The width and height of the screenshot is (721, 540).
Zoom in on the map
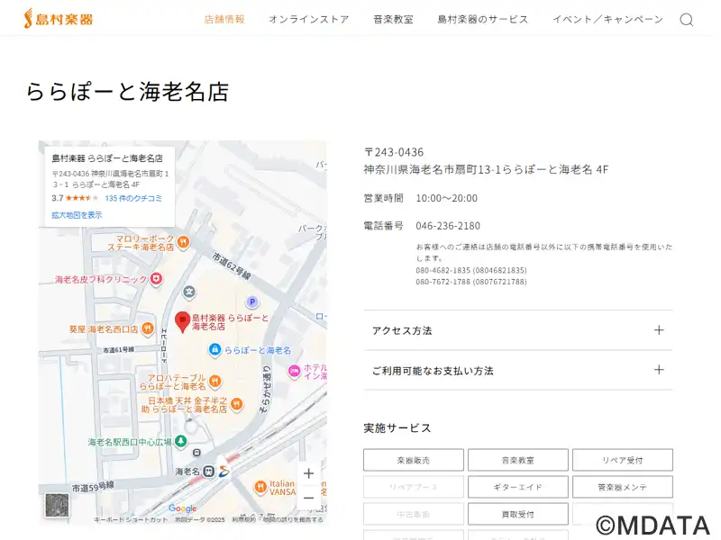(x=308, y=473)
